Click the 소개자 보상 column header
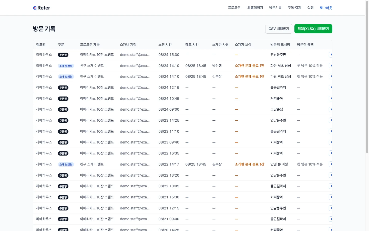 point(243,45)
